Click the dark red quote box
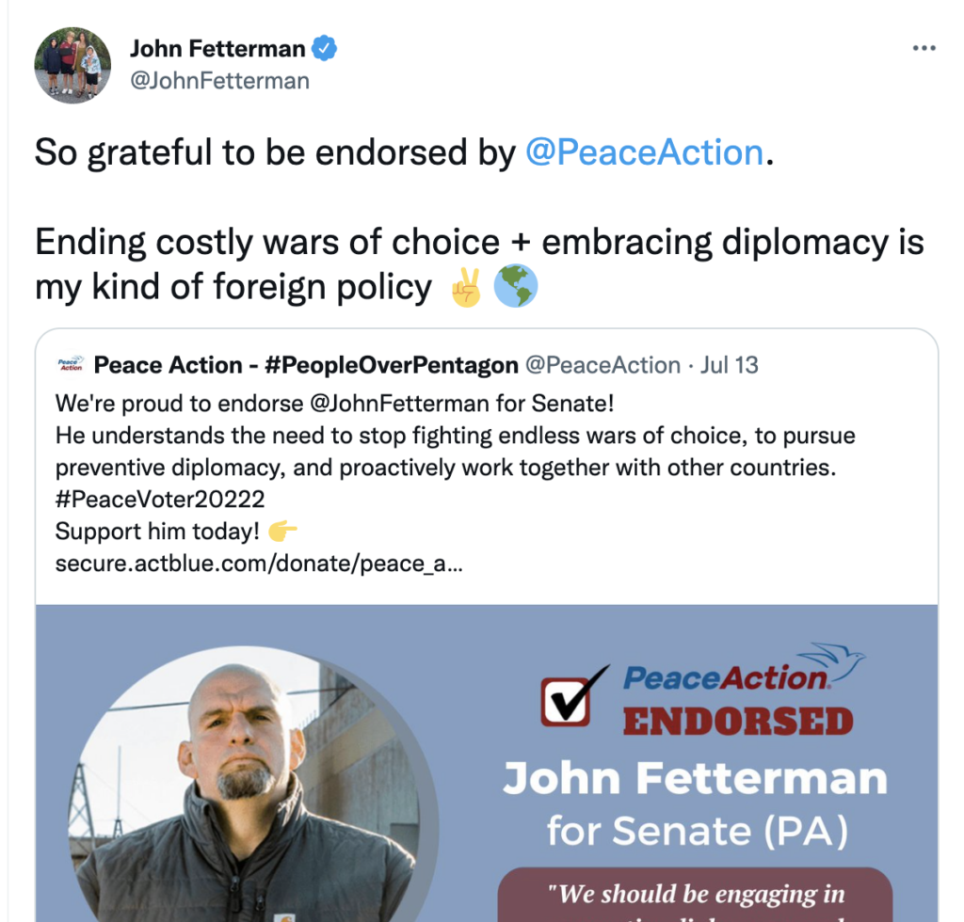The height and width of the screenshot is (922, 964). pos(694,894)
